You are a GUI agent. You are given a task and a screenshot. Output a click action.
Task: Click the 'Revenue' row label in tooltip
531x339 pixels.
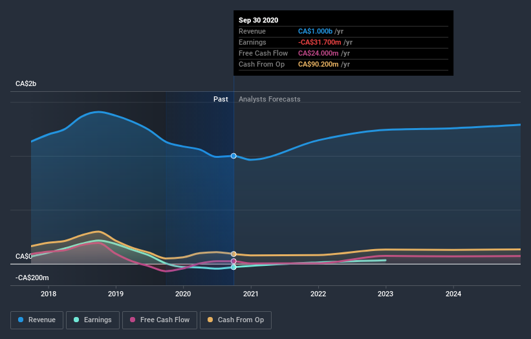tap(252, 31)
